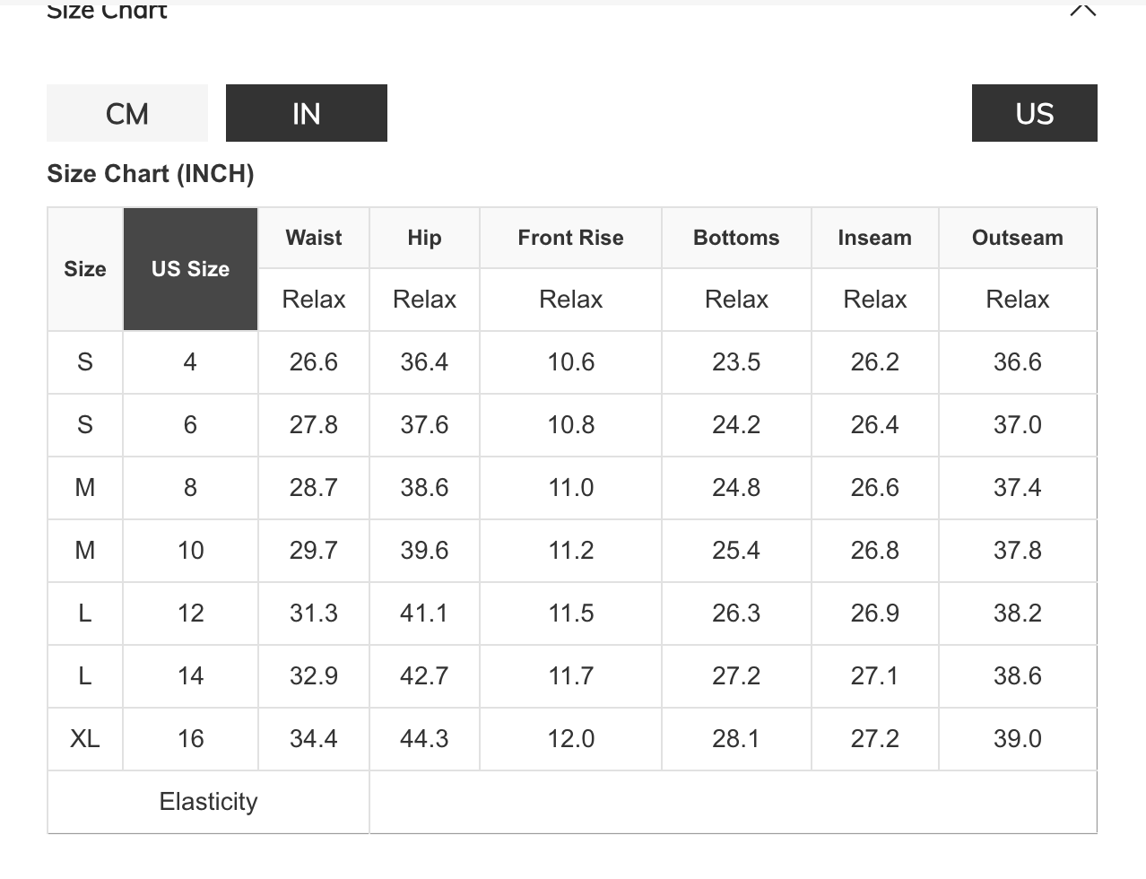
Task: Click the Size column header
Action: tap(85, 269)
